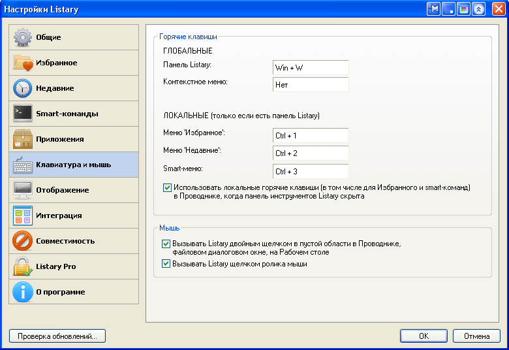Focus the Панель Listary hotkey field

coord(311,68)
